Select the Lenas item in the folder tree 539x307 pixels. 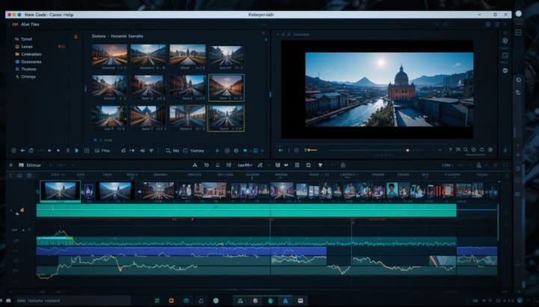[x=24, y=46]
